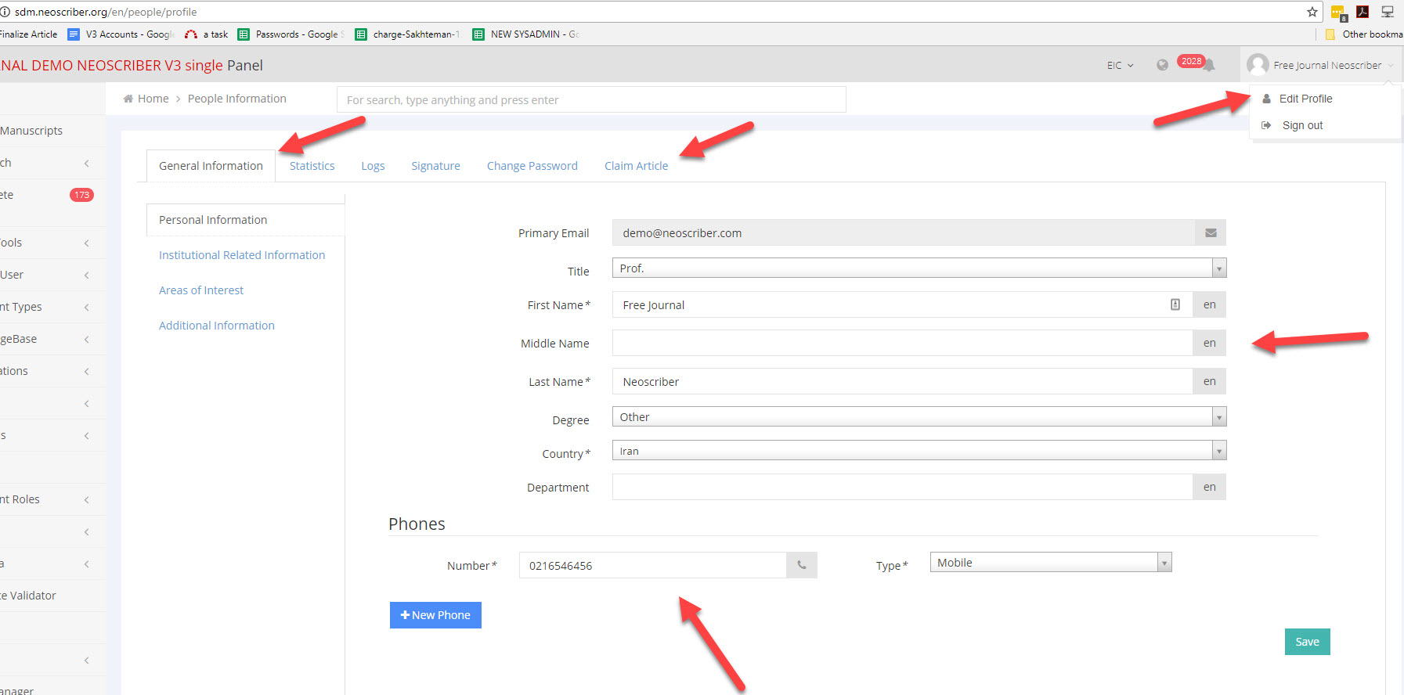Switch to the Claim Article tab
Image resolution: width=1404 pixels, height=695 pixels.
[x=636, y=166]
